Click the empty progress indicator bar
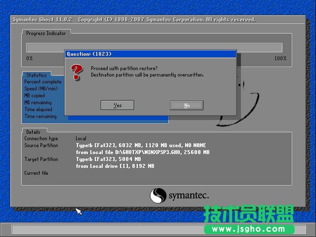This screenshot has height=237, width=316. pyautogui.click(x=154, y=47)
